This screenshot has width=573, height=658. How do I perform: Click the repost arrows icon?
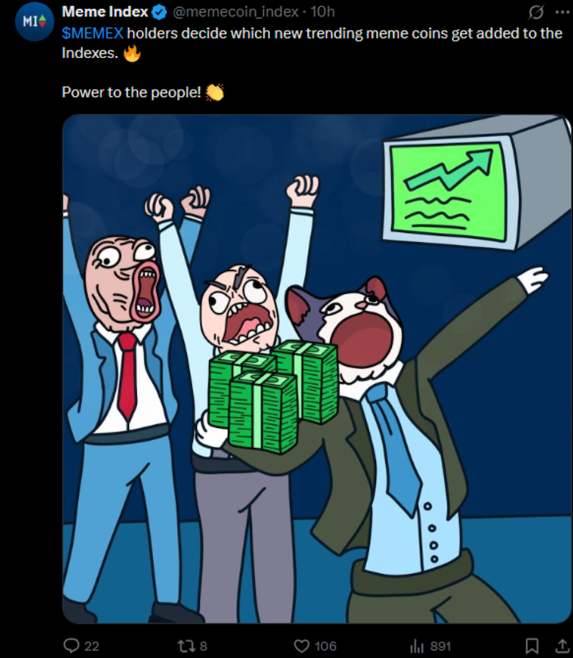coord(186,645)
